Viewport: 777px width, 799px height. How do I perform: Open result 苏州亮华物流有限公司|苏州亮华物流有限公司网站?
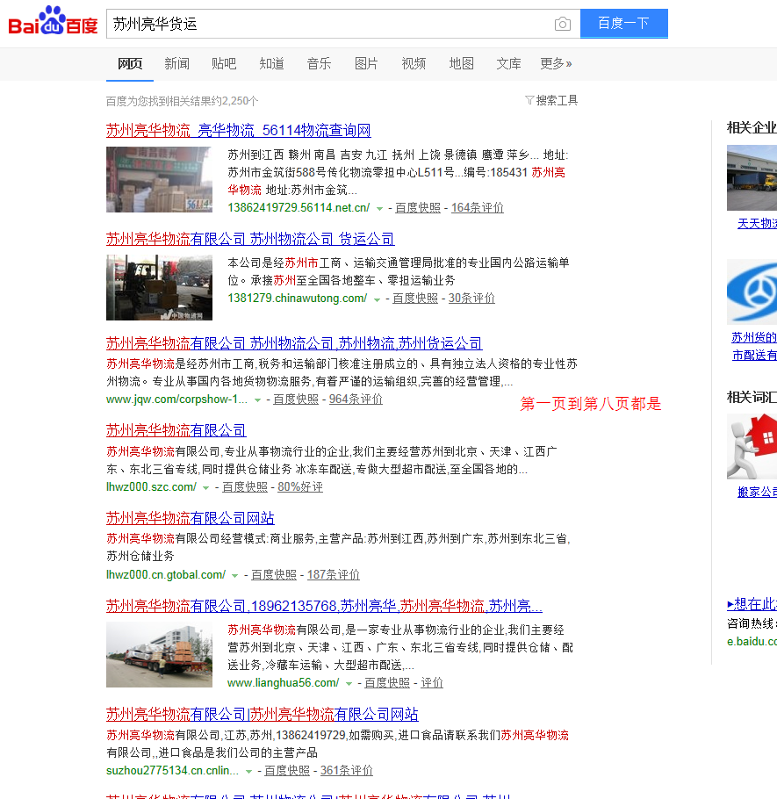[262, 715]
